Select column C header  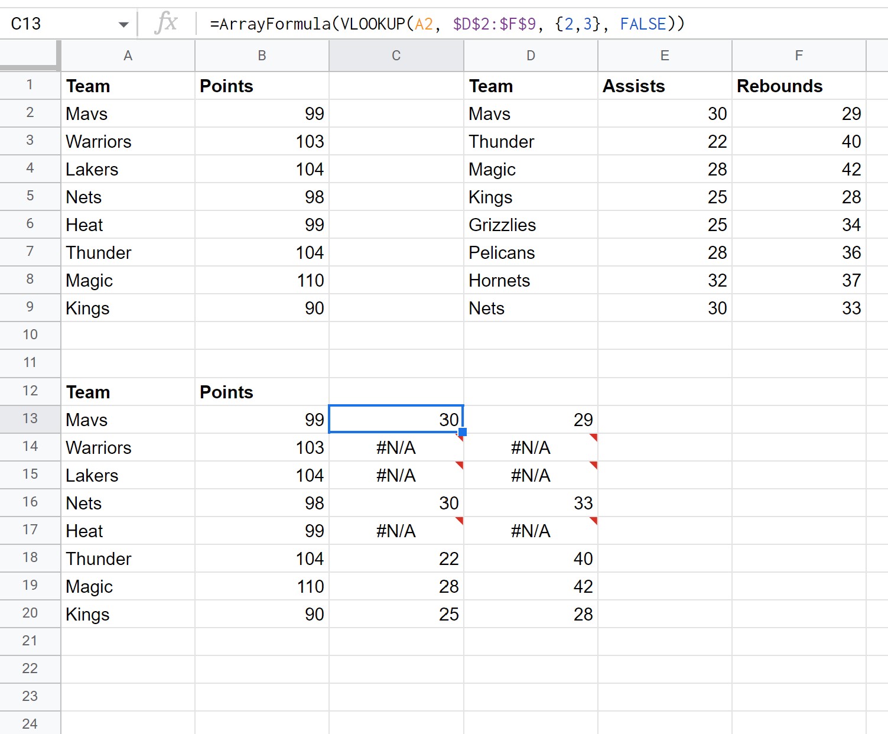click(x=396, y=56)
